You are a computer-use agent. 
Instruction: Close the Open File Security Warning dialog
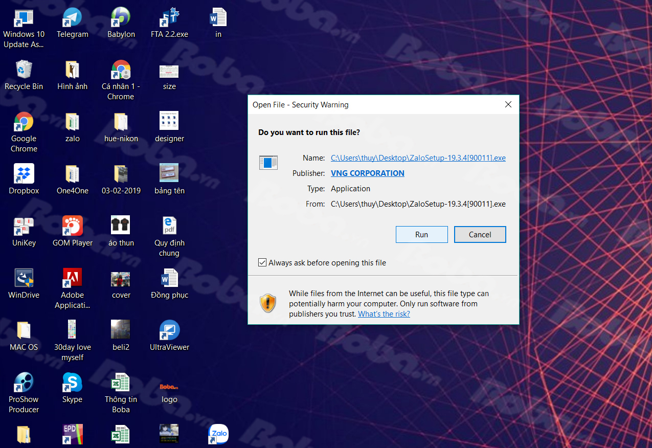coord(508,104)
